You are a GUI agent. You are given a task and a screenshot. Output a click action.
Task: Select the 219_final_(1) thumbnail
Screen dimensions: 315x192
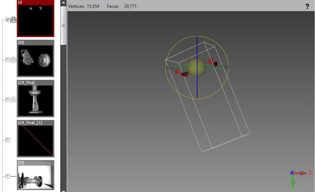tap(35, 140)
